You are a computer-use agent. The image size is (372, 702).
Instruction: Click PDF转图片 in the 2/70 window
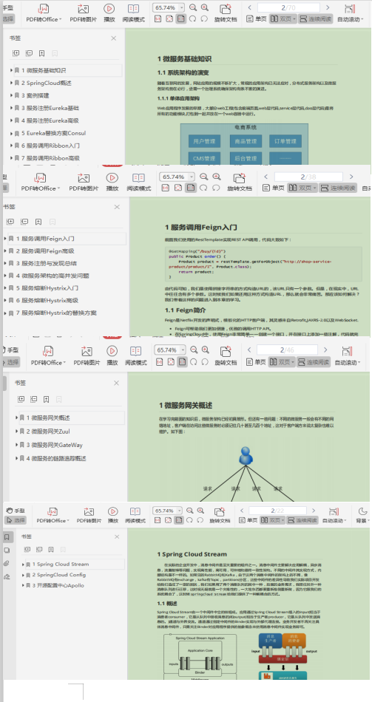[x=83, y=13]
